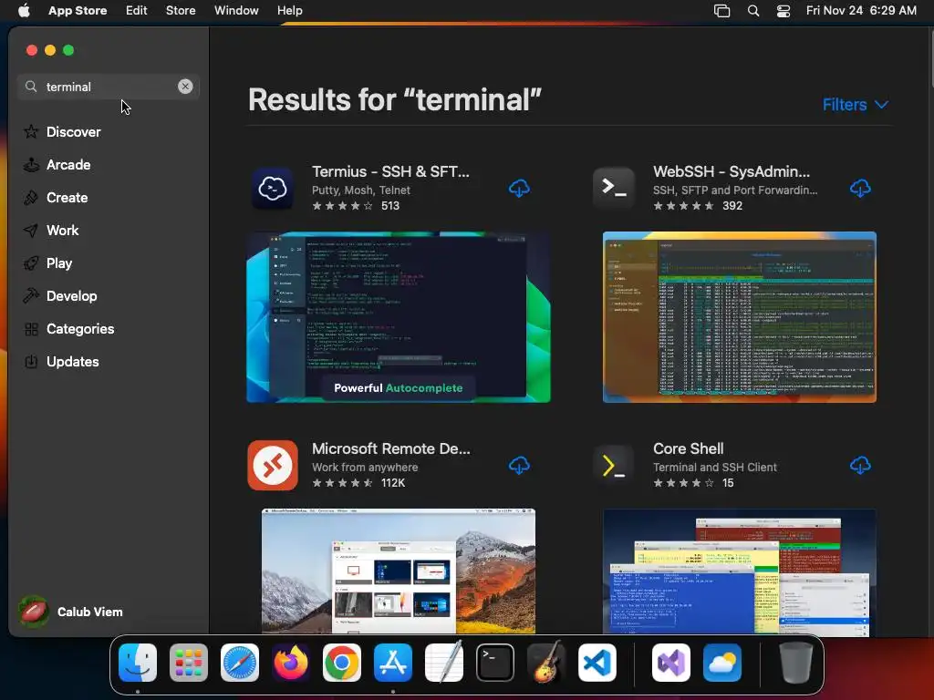
Task: Click Microsoft Remote Desktop 112K ratings
Action: [392, 483]
